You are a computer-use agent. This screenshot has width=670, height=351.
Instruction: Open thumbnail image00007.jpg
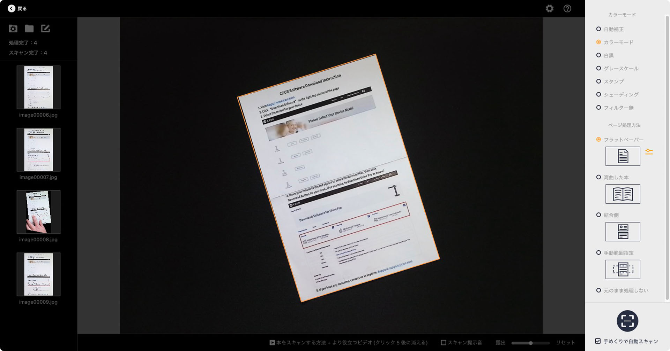[38, 150]
